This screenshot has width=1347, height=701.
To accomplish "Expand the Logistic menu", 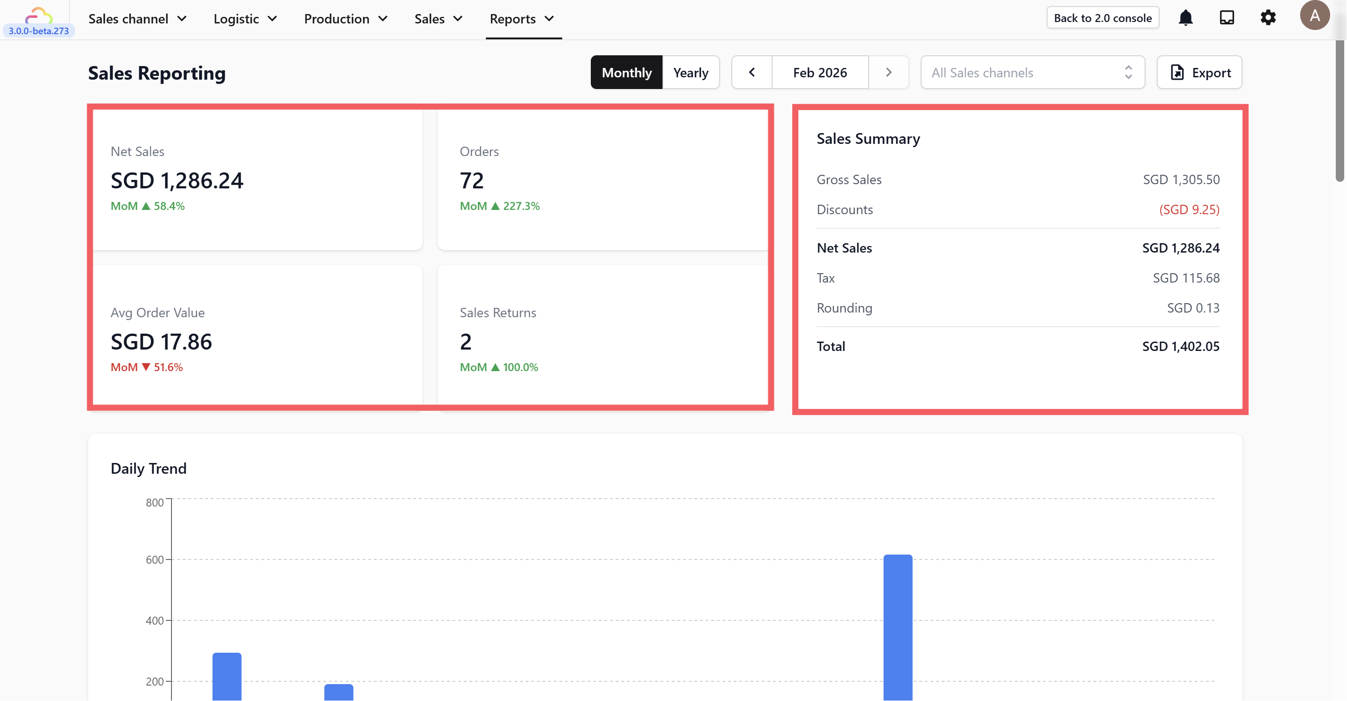I will point(245,19).
